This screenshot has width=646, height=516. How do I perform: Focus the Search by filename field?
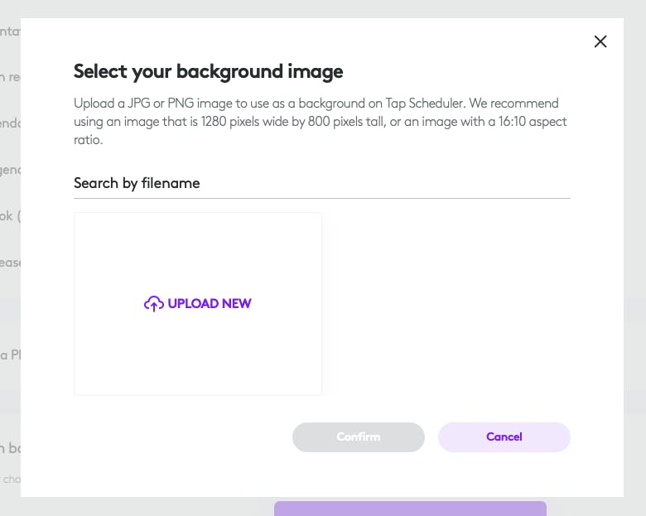321,183
